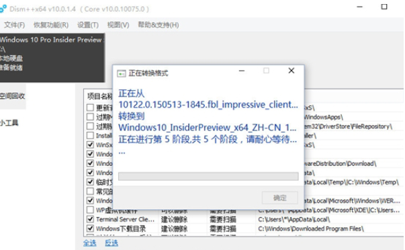Image resolution: width=405 pixels, height=250 pixels.
Task: Open the 设置(T) menu
Action: 88,25
